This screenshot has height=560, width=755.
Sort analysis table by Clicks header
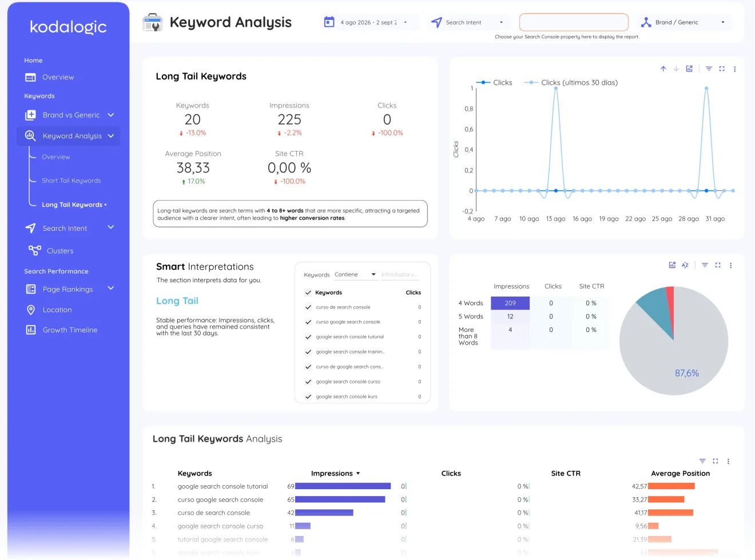(451, 474)
